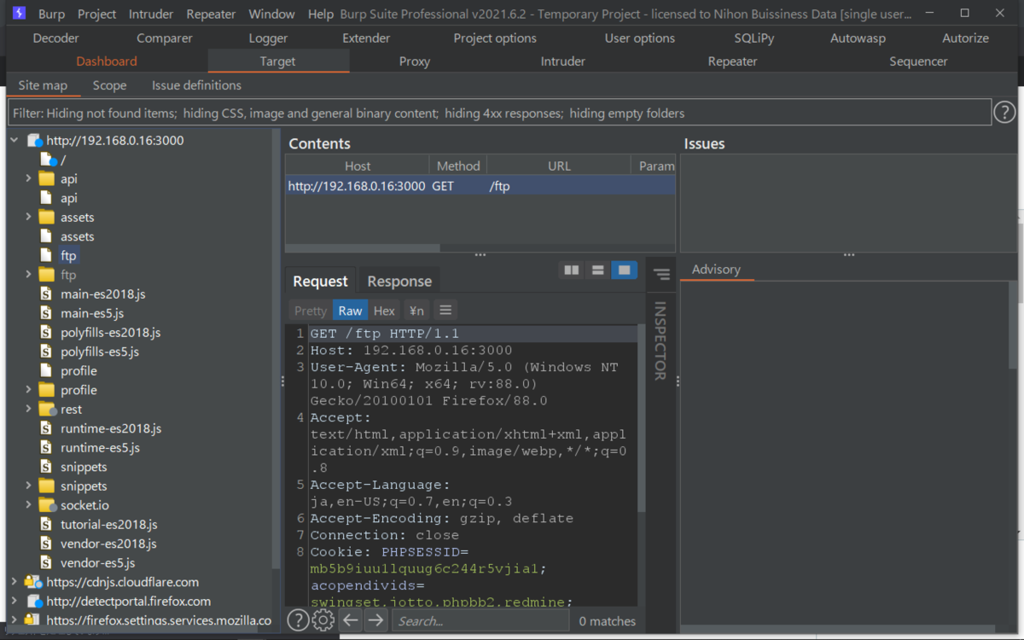Sort contents by URL column header
The height and width of the screenshot is (640, 1024).
559,166
